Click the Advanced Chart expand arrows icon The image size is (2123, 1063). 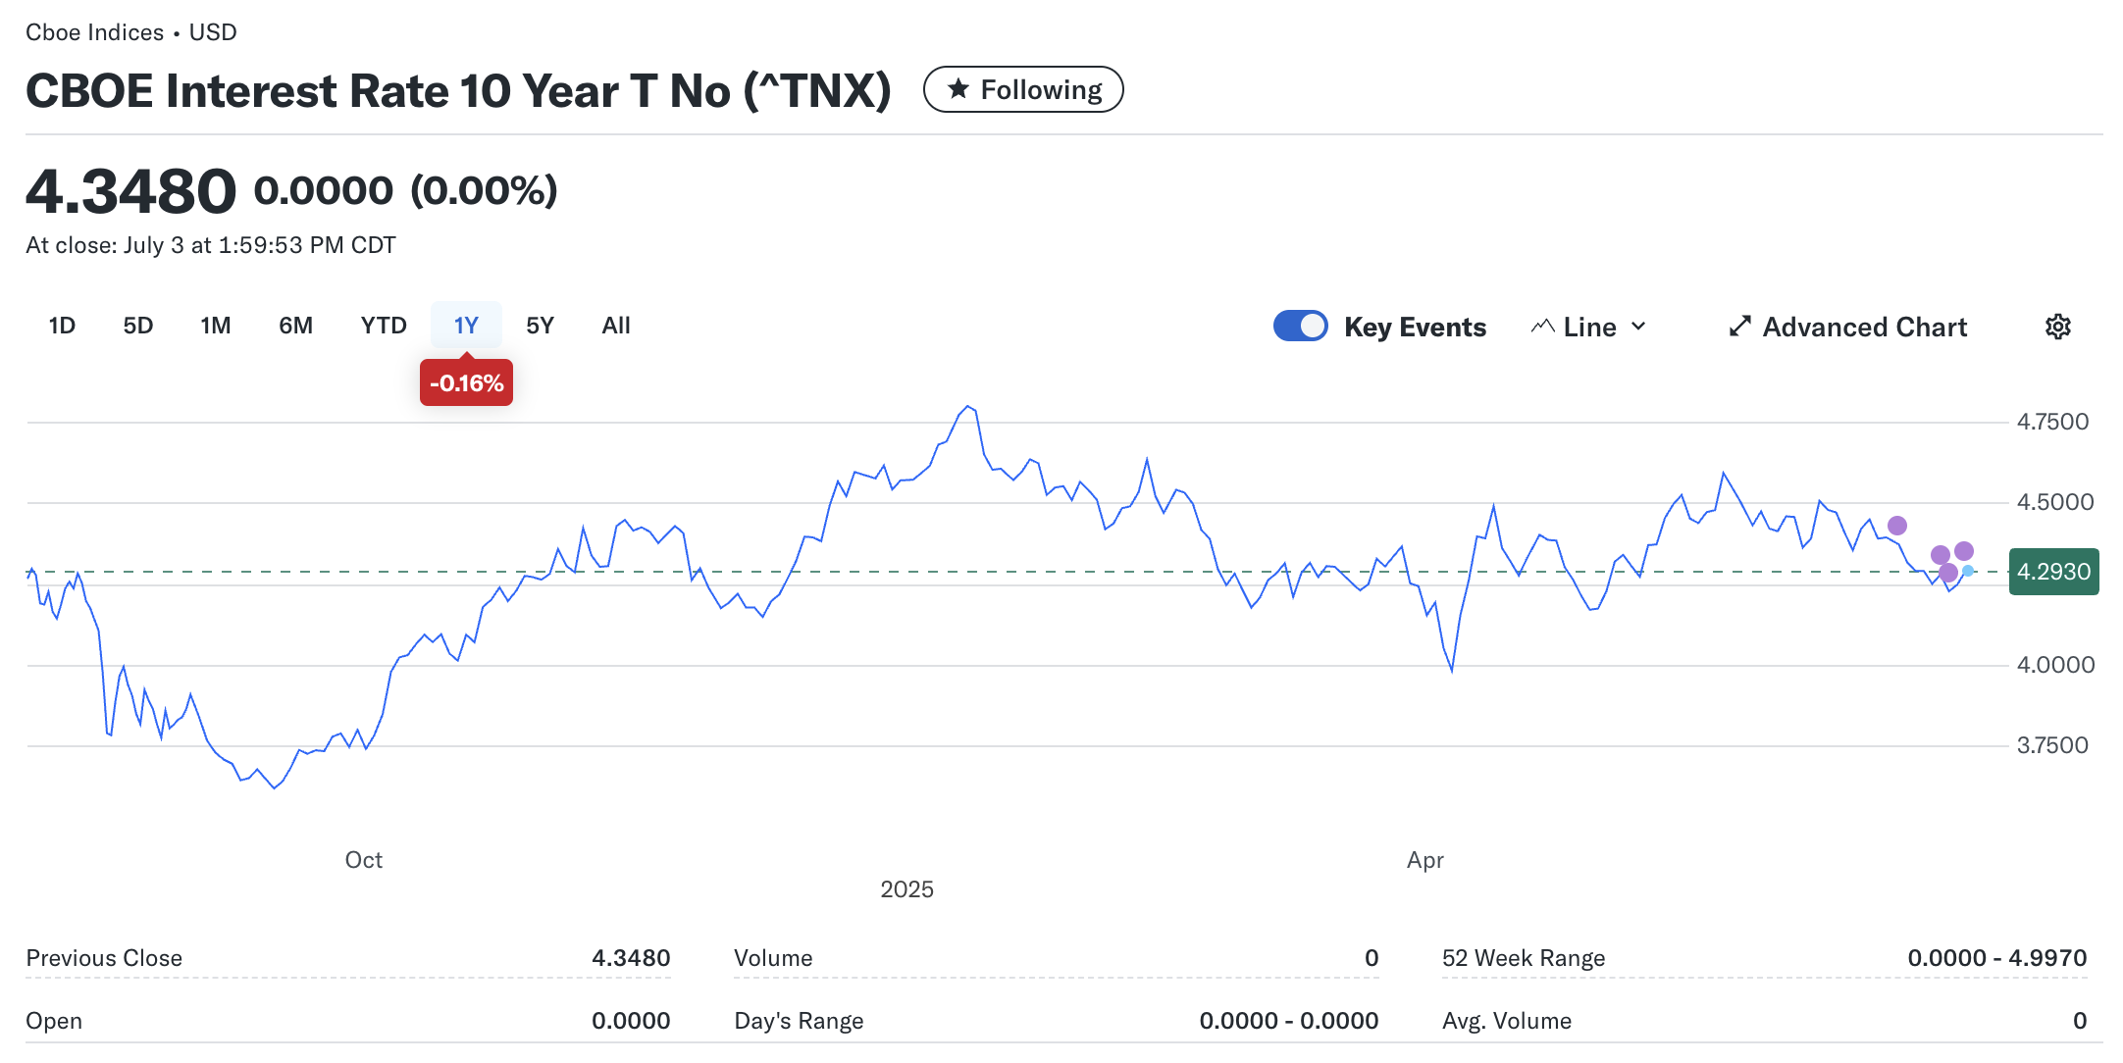pyautogui.click(x=1739, y=327)
